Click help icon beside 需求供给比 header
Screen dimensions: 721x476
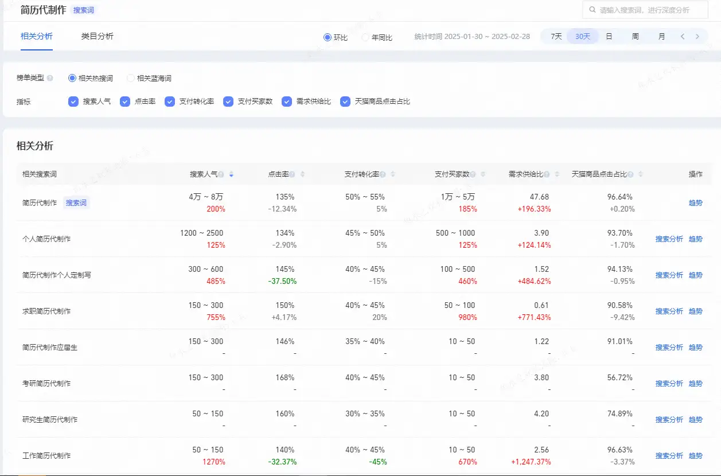[547, 174]
